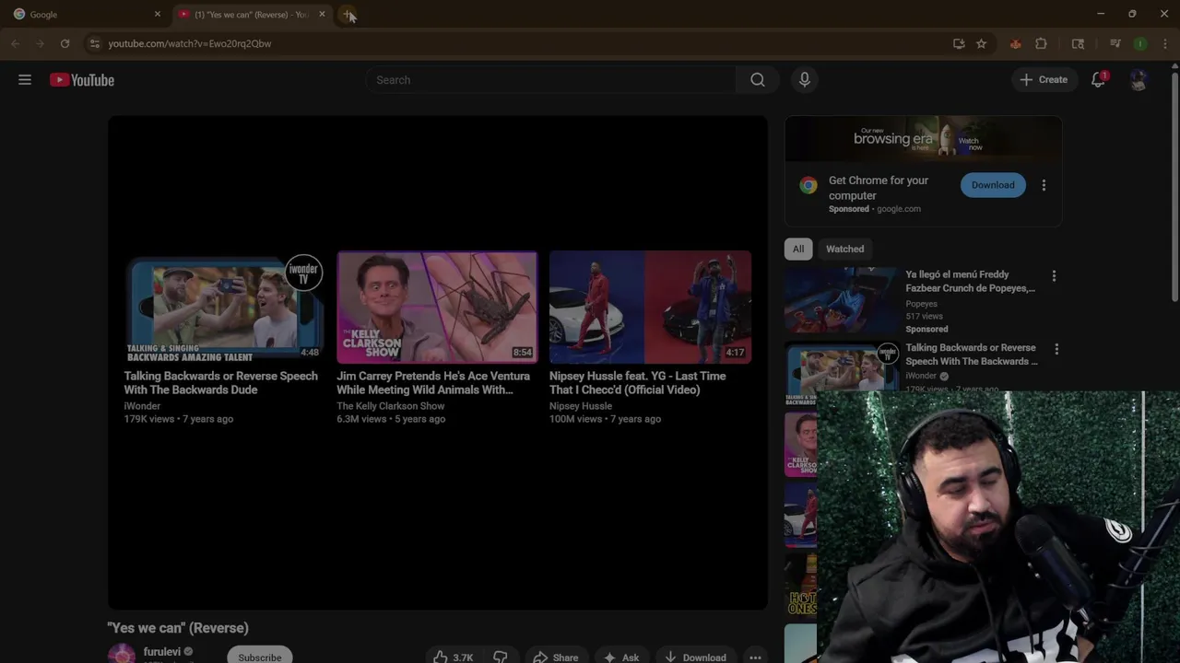Open the Chrome extensions puzzle icon
The width and height of the screenshot is (1180, 663).
[x=1041, y=43]
